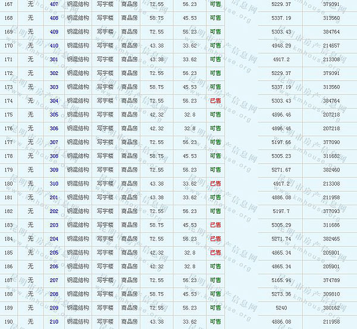Click sequence number 177 cell

8,142
